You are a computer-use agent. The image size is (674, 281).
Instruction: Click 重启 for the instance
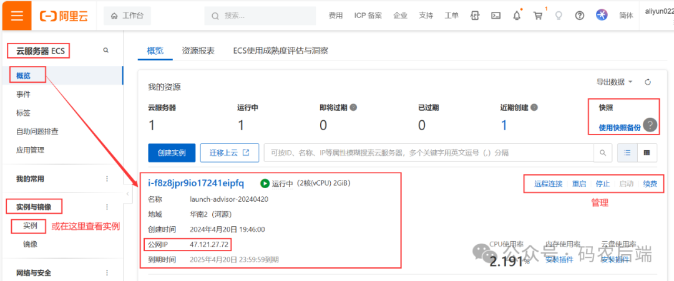tap(579, 184)
